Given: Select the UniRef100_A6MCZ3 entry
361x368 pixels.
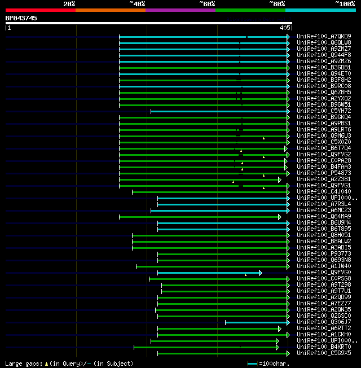Looking at the screenshot, I should [x=324, y=211].
